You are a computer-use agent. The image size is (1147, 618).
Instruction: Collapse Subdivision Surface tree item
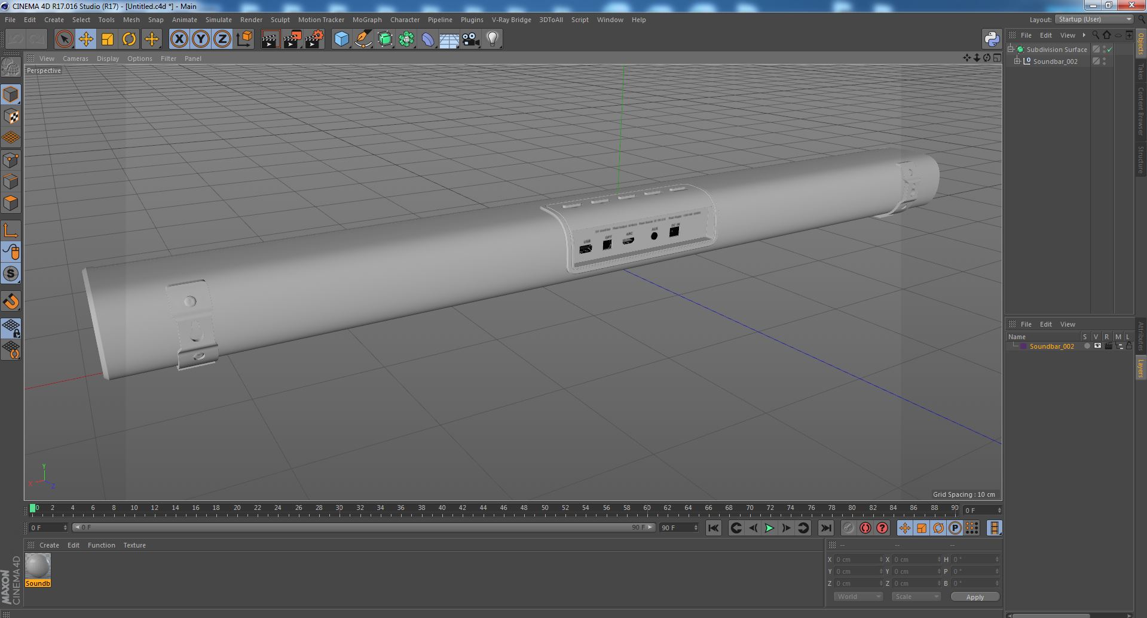1011,50
